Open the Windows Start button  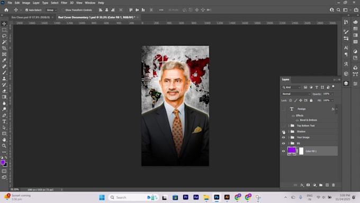point(102,197)
